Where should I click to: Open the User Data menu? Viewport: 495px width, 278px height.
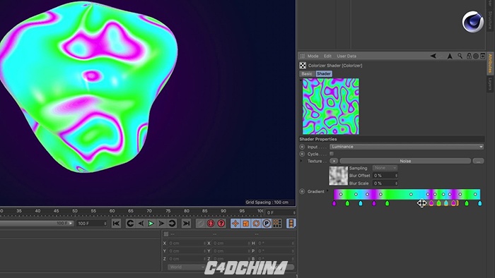(x=346, y=56)
